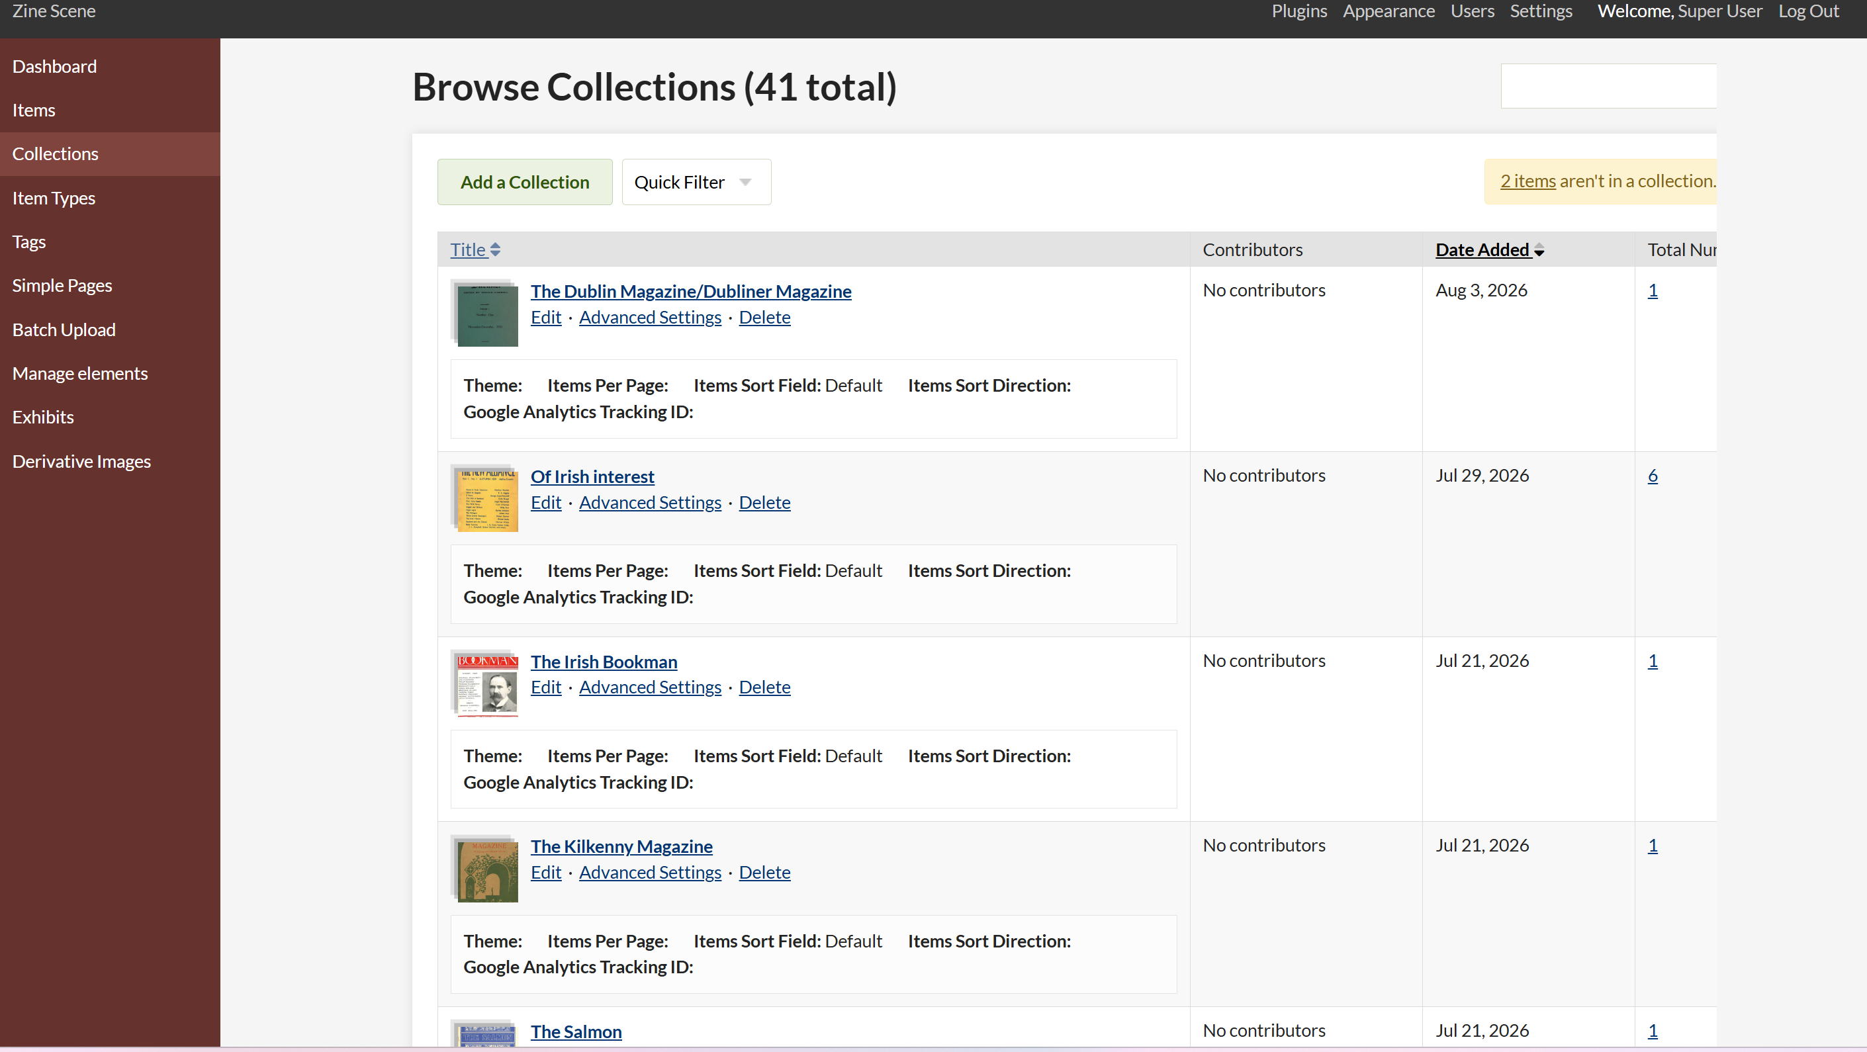The height and width of the screenshot is (1052, 1867).
Task: Click the Browse Collections (41 total) heading
Action: tap(655, 87)
